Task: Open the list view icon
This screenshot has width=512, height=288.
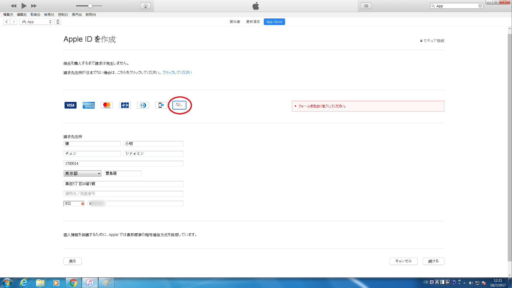Action: pyautogui.click(x=366, y=6)
